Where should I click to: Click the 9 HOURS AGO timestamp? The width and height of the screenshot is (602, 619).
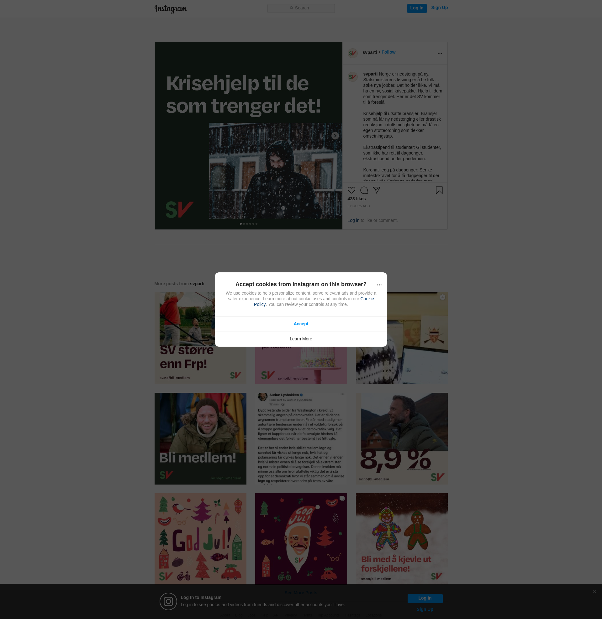tap(359, 206)
